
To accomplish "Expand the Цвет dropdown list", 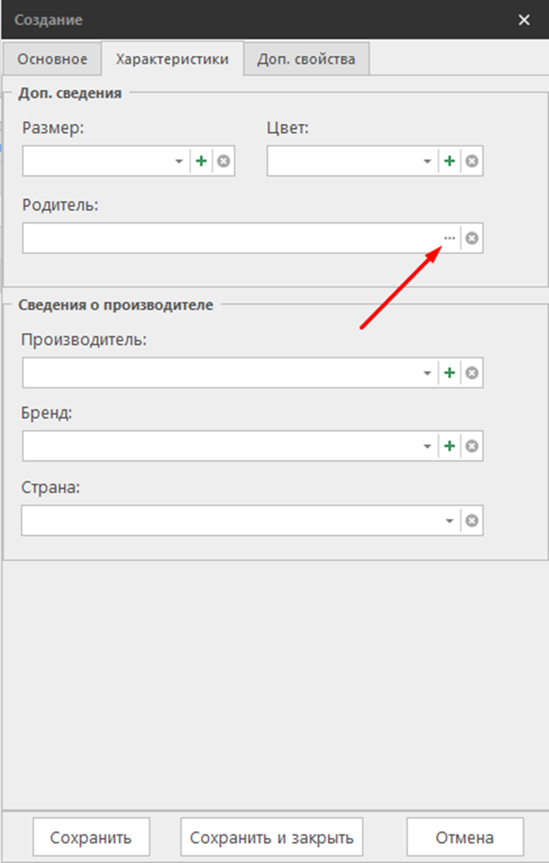I will click(x=428, y=162).
